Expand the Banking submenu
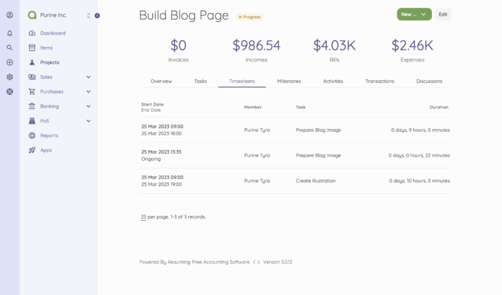The height and width of the screenshot is (295, 502). point(88,106)
